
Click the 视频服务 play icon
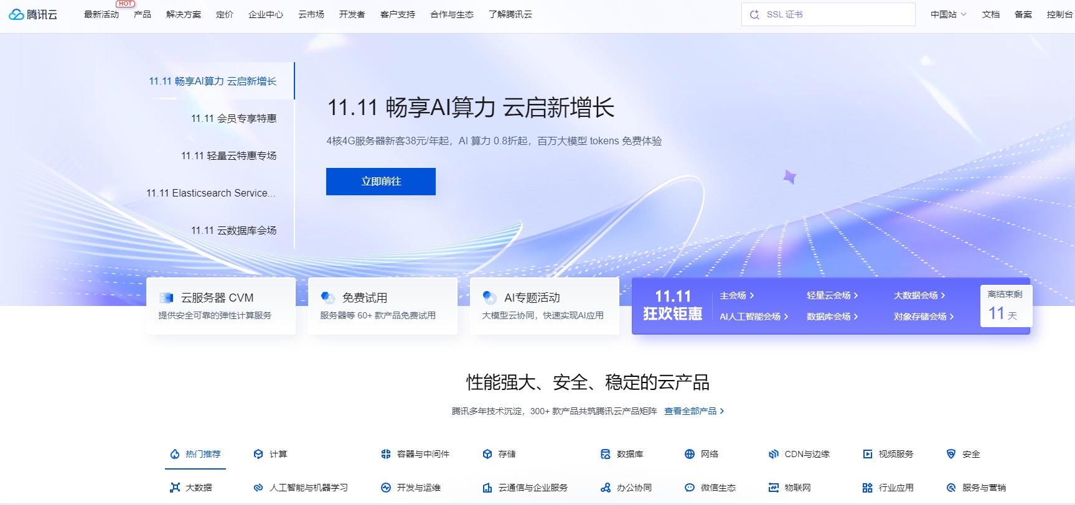tap(868, 454)
